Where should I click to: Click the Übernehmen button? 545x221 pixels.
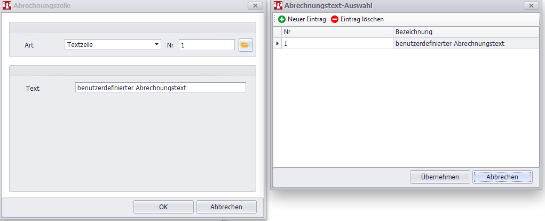click(440, 177)
